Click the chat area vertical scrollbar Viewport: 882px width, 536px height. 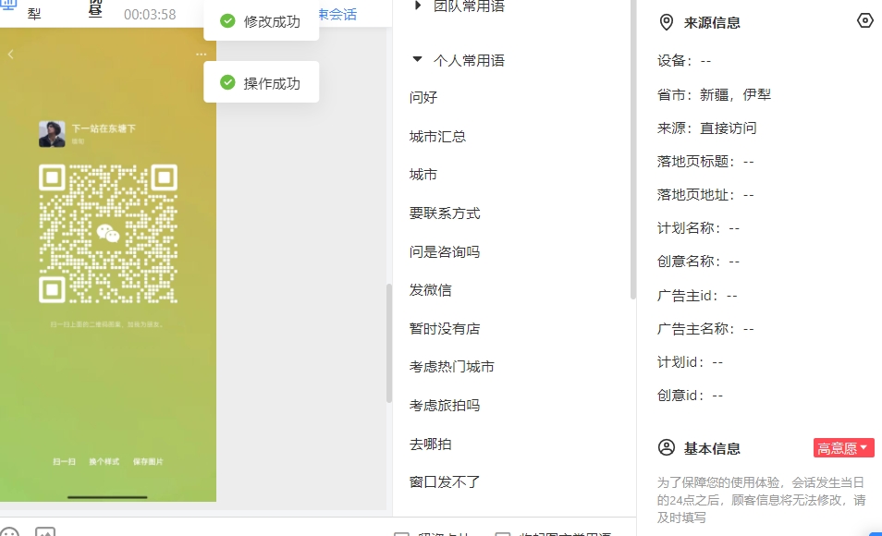(x=388, y=343)
